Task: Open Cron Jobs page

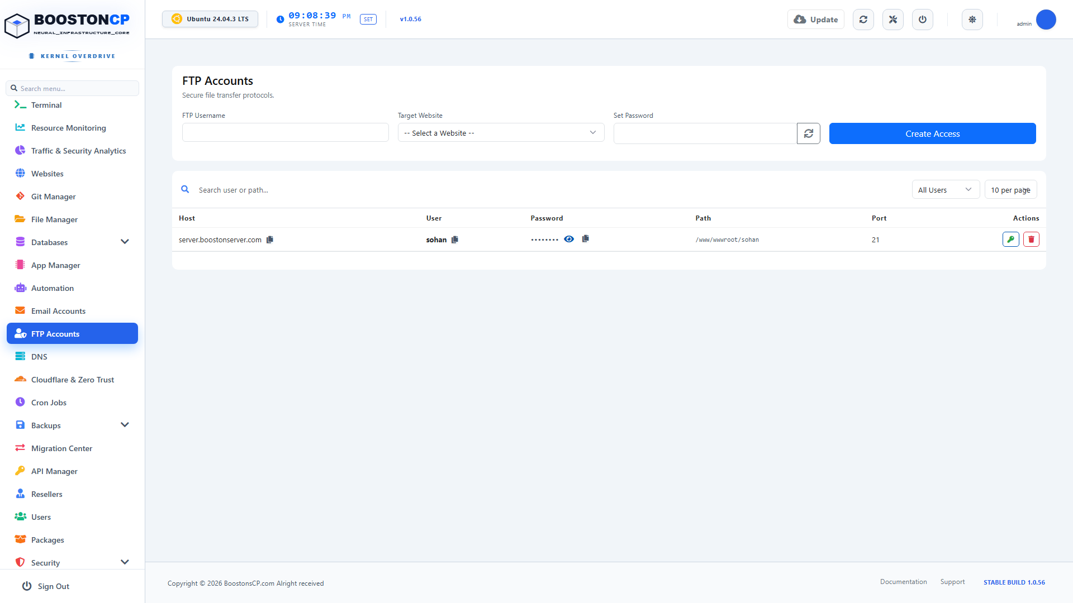Action: 72,403
